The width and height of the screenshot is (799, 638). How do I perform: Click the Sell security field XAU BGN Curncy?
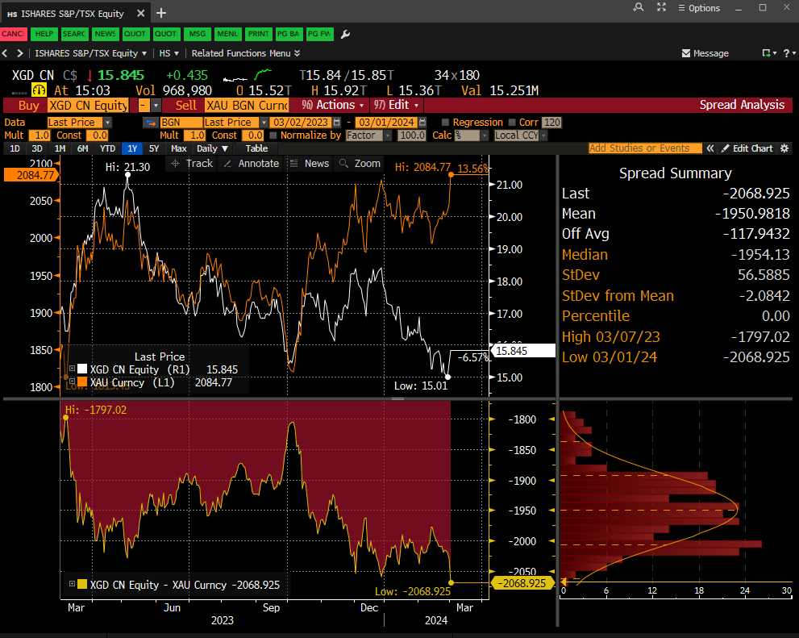click(247, 106)
